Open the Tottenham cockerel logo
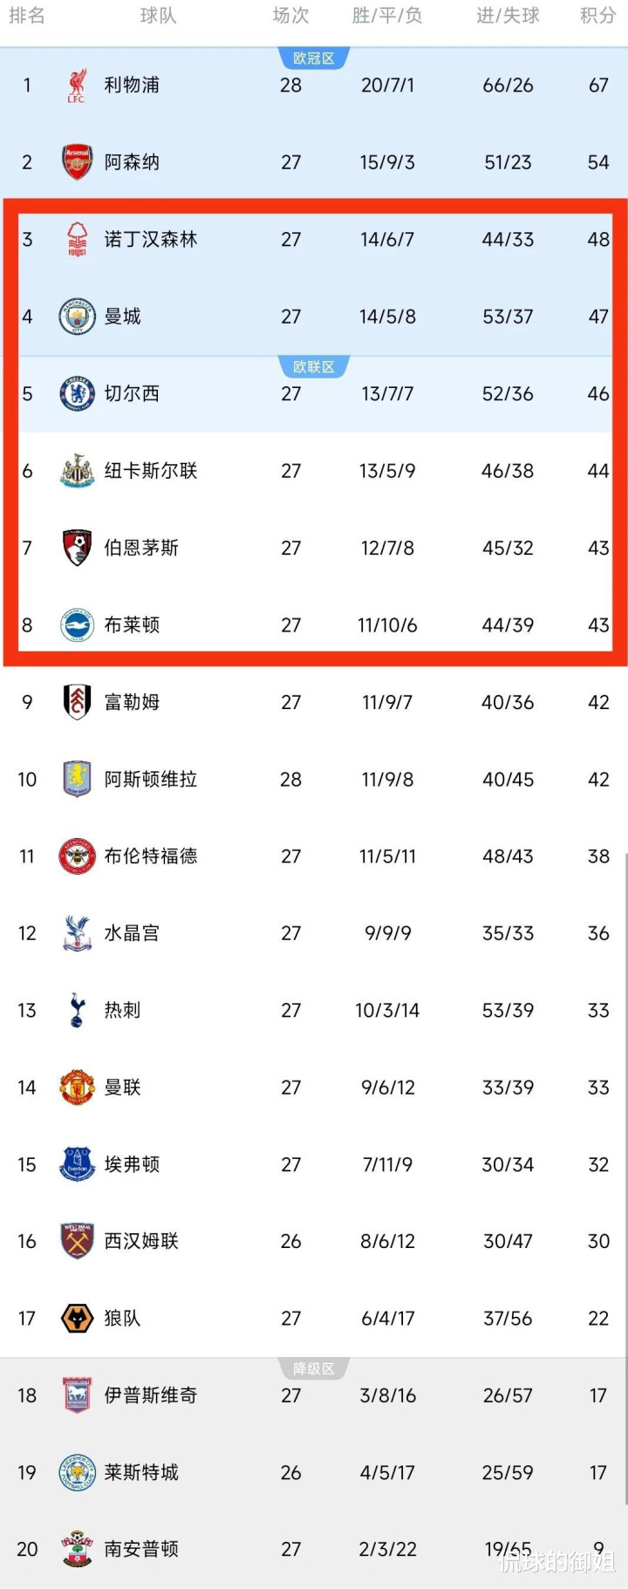The image size is (628, 1589). [x=77, y=1010]
